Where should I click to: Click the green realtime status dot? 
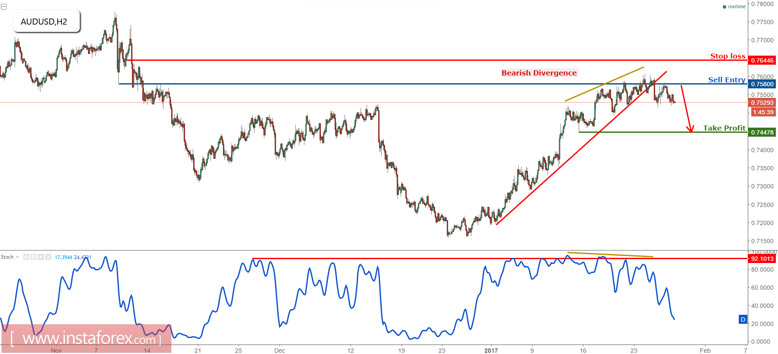coord(725,7)
